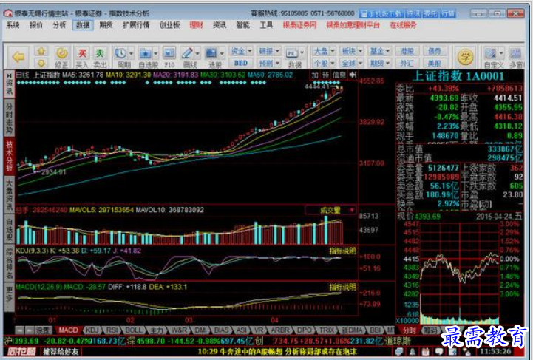The image size is (533, 360).
Task: Switch to the 分时 tab below mini chart
Action: coord(410,330)
